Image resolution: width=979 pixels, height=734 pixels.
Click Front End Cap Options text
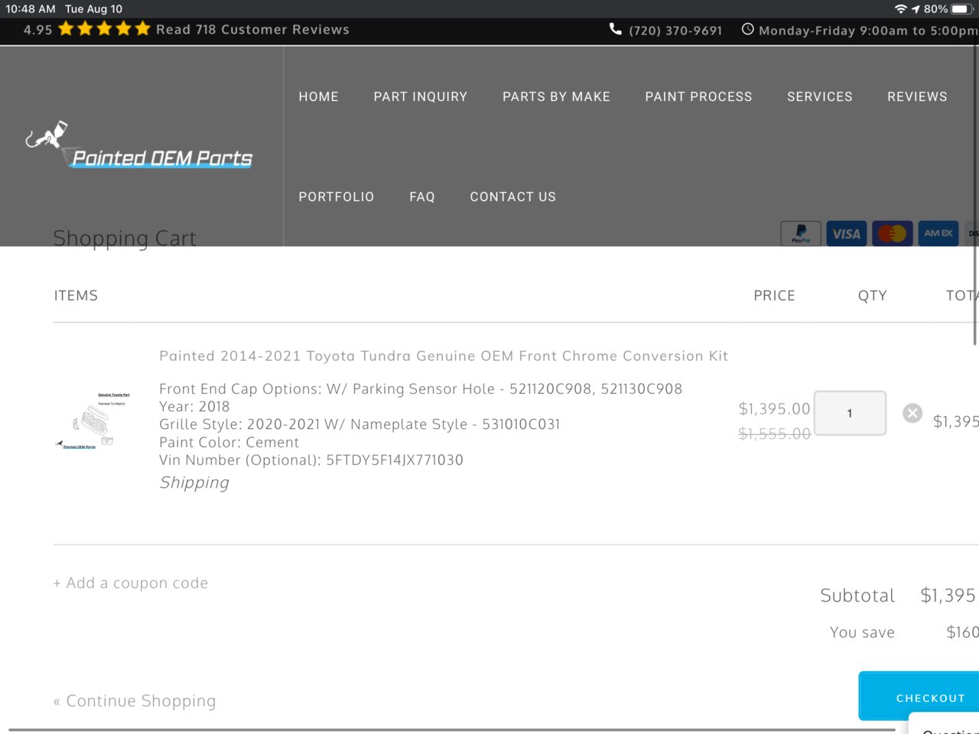coord(421,389)
